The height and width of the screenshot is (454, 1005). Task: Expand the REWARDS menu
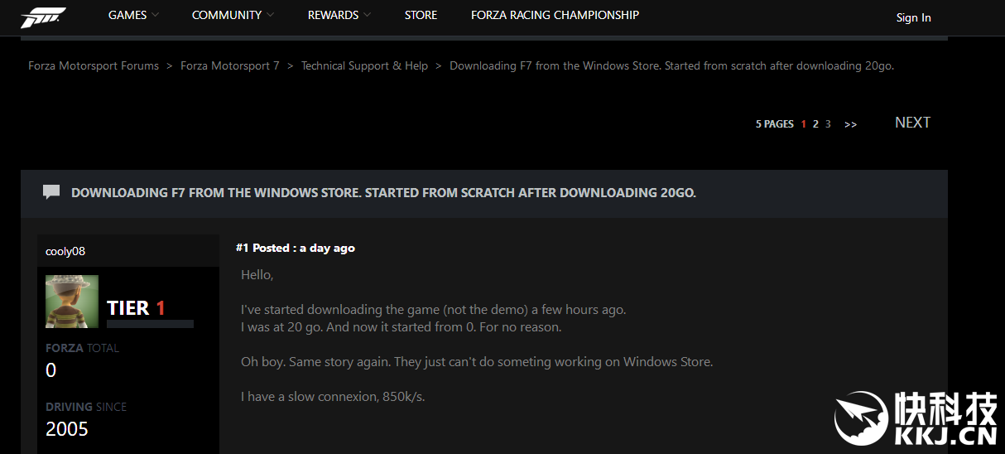point(339,15)
